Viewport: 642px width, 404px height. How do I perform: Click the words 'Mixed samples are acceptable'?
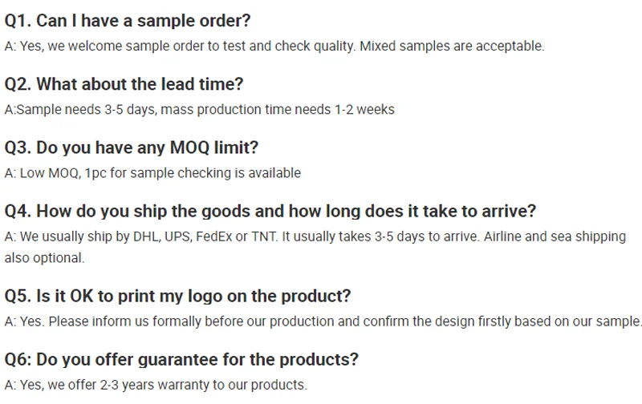(452, 46)
